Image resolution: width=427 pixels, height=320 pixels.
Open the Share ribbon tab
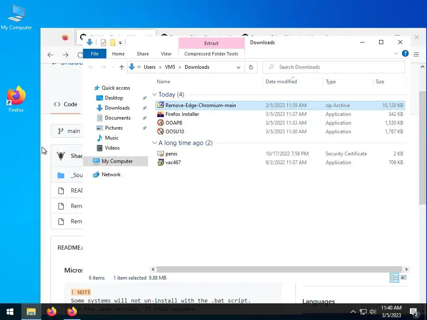click(x=143, y=54)
